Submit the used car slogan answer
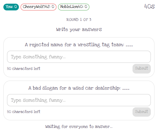 tap(142, 112)
